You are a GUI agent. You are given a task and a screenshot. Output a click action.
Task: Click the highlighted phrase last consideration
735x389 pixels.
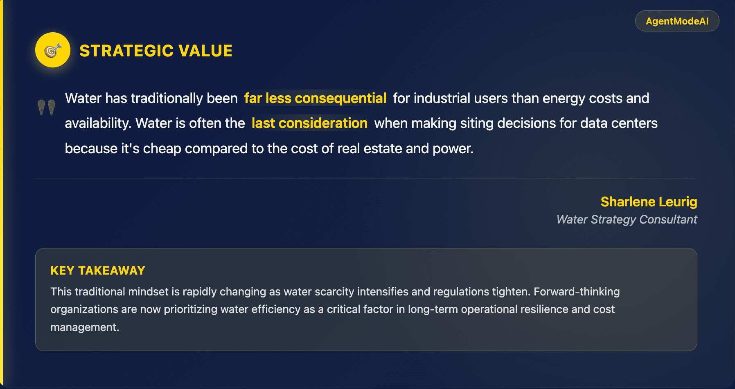[309, 123]
